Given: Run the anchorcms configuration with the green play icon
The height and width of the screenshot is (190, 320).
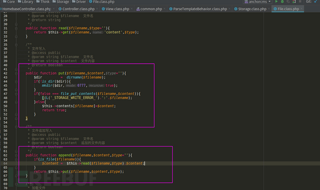Looking at the screenshot, I should (276, 1).
